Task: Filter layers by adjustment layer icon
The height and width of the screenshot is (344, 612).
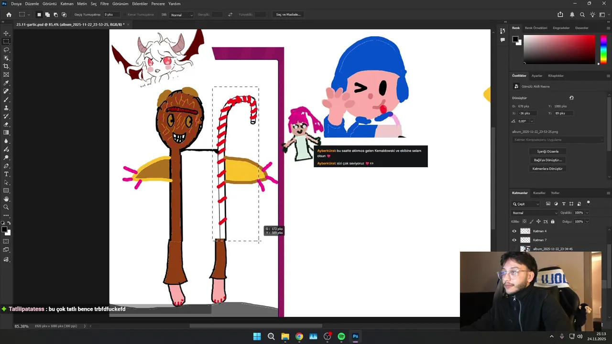Action: (x=556, y=204)
